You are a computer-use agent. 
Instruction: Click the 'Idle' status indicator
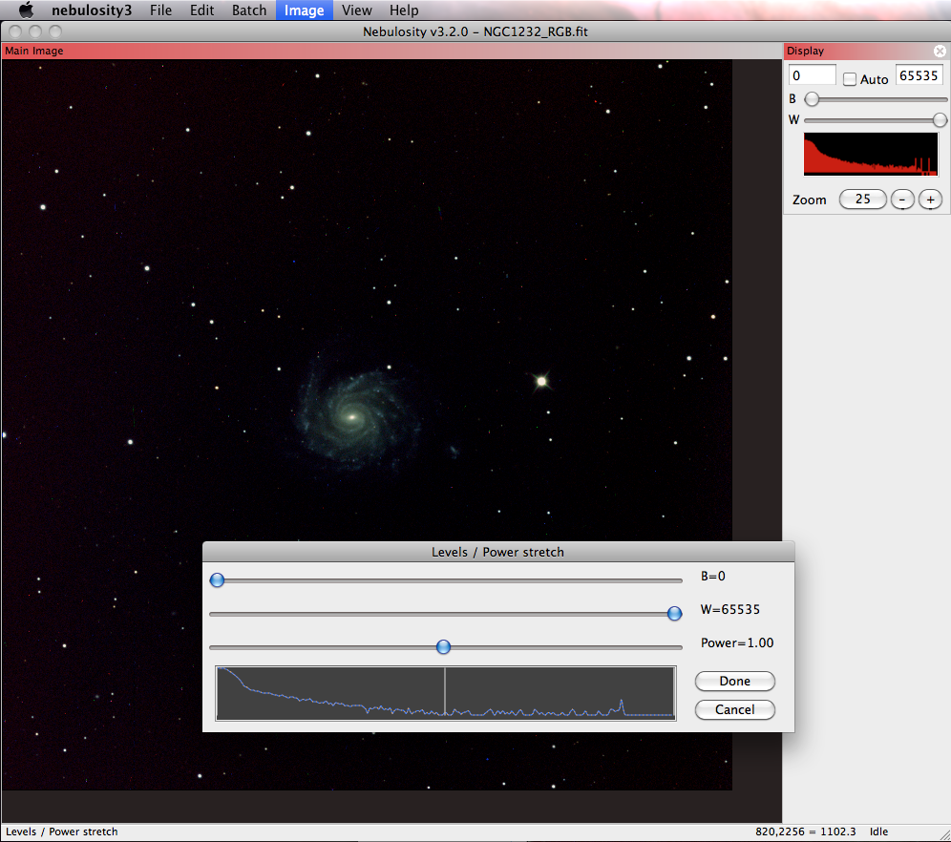[x=878, y=831]
